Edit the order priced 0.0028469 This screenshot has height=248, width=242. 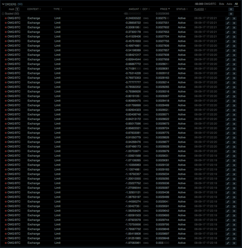228,106
